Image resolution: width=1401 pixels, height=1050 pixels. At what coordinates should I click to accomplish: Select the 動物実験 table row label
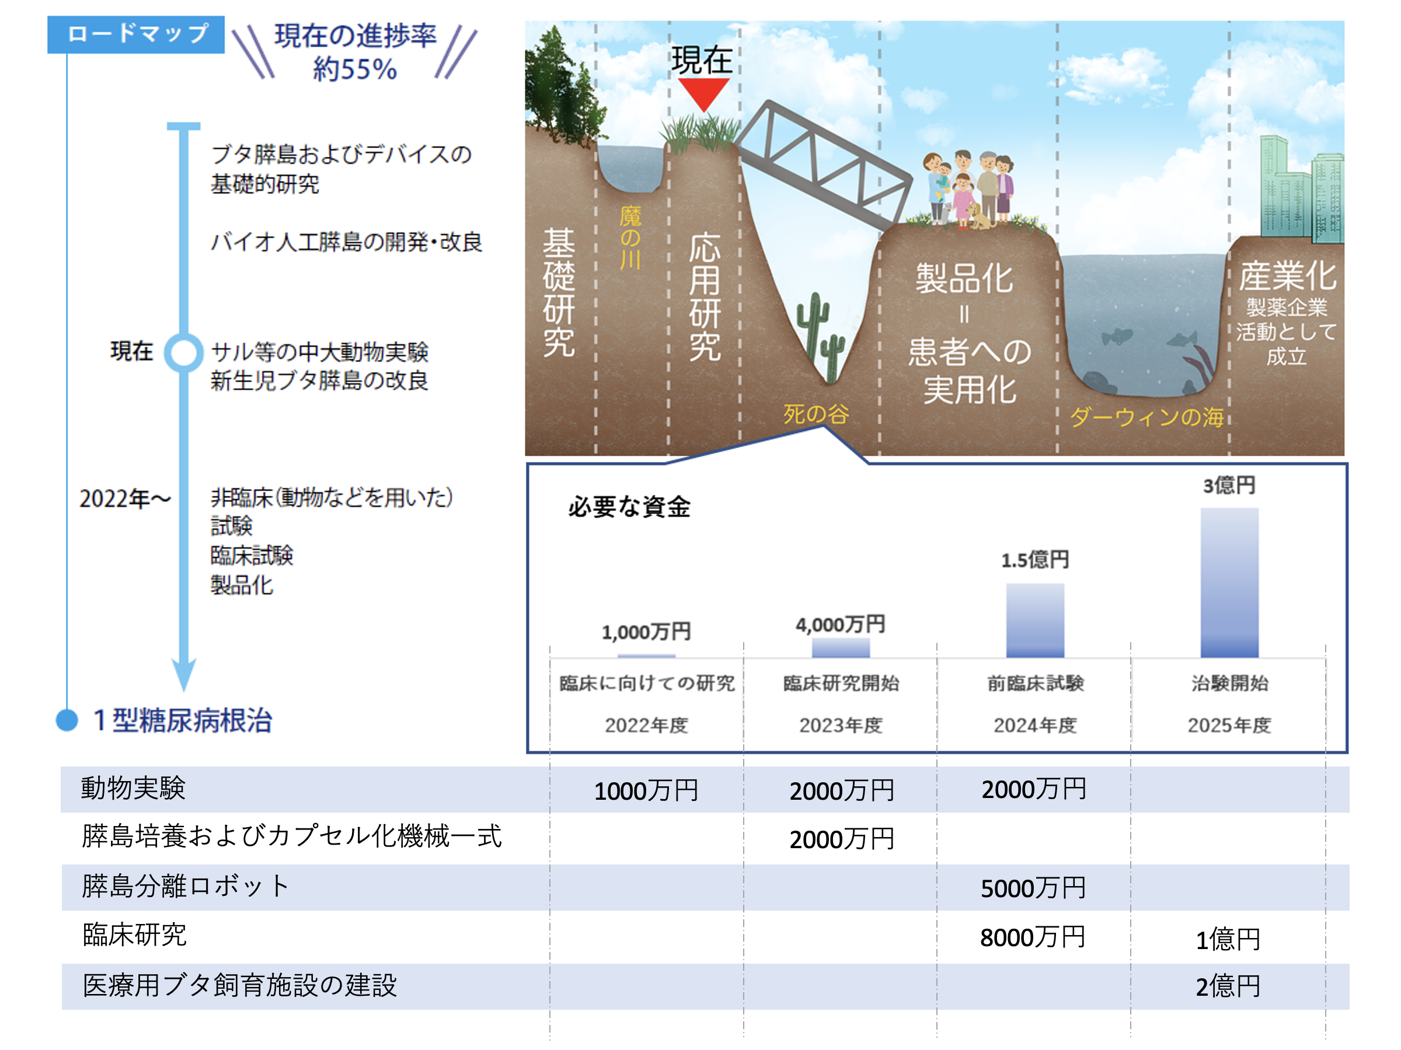(133, 789)
